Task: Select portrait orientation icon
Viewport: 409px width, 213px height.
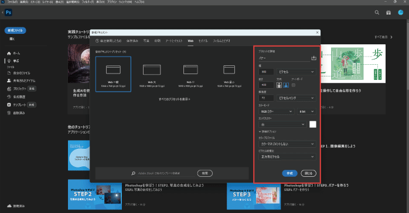Action: [x=279, y=85]
